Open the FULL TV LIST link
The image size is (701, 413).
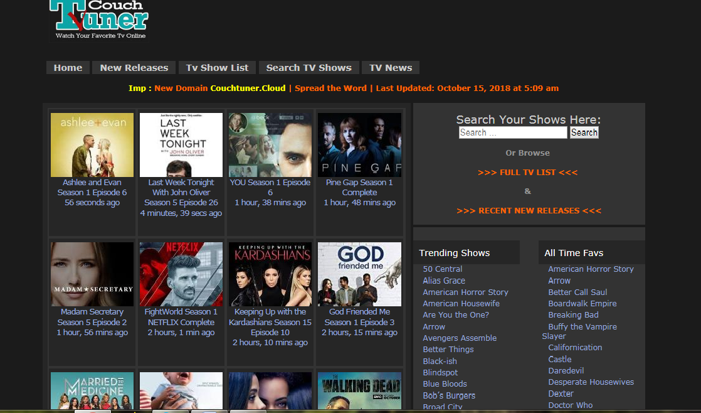[527, 172]
